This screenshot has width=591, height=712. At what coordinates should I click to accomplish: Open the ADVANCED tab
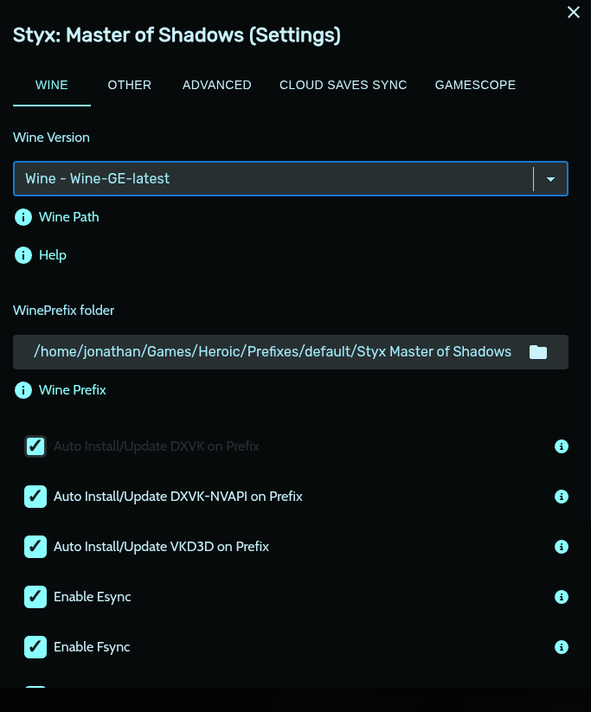(x=216, y=85)
